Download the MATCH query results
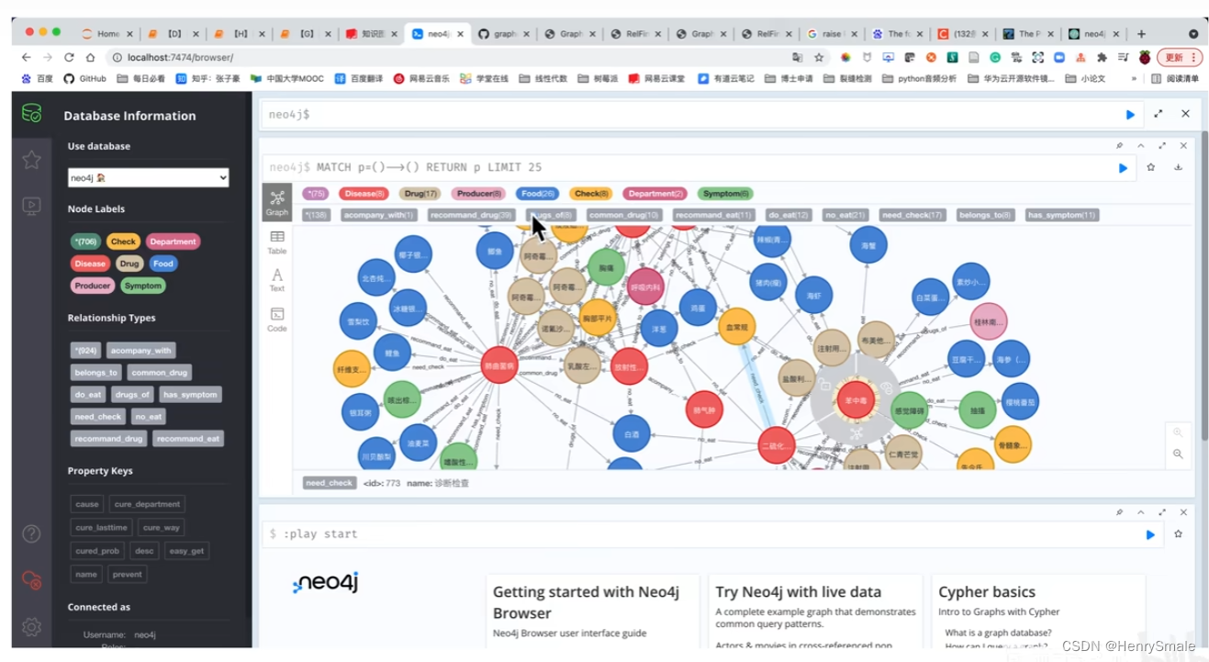 (1178, 168)
